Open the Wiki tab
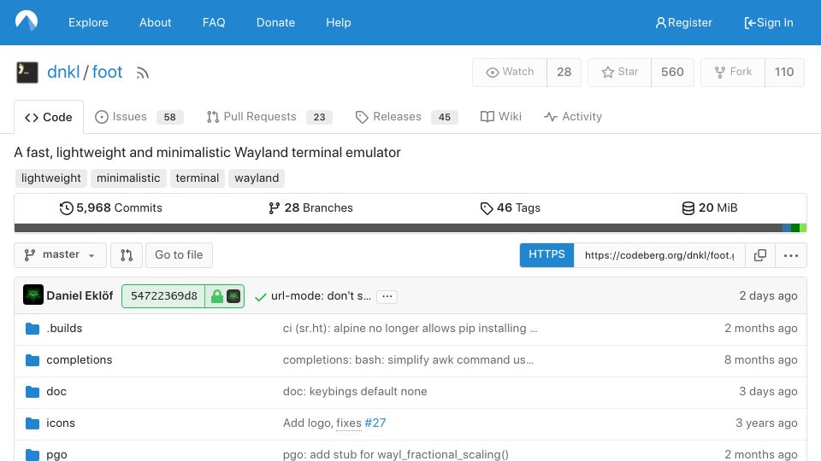Screen dimensions: 821x461 click(500, 117)
